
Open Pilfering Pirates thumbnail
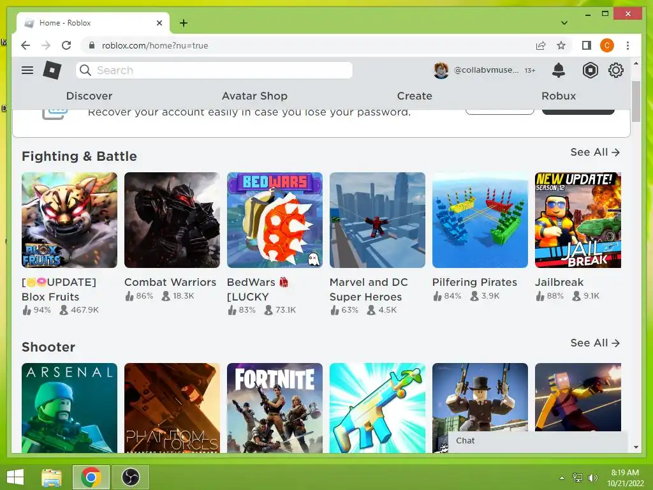[480, 220]
